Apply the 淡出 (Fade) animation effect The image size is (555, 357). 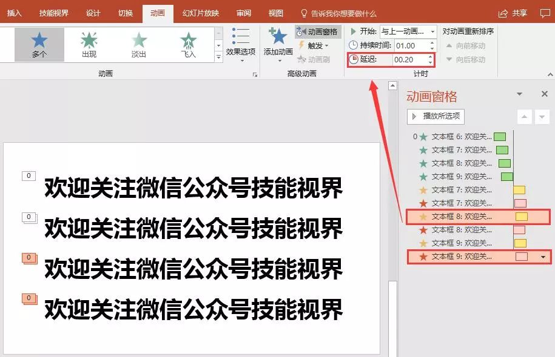pos(139,45)
